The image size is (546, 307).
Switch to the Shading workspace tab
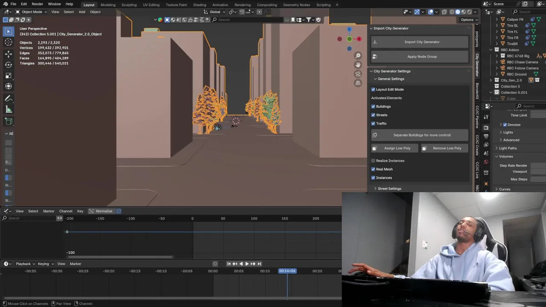(x=200, y=5)
